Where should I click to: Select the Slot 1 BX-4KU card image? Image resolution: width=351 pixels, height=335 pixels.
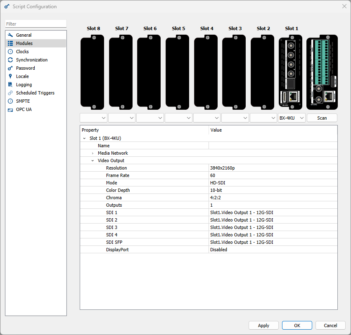click(x=292, y=72)
